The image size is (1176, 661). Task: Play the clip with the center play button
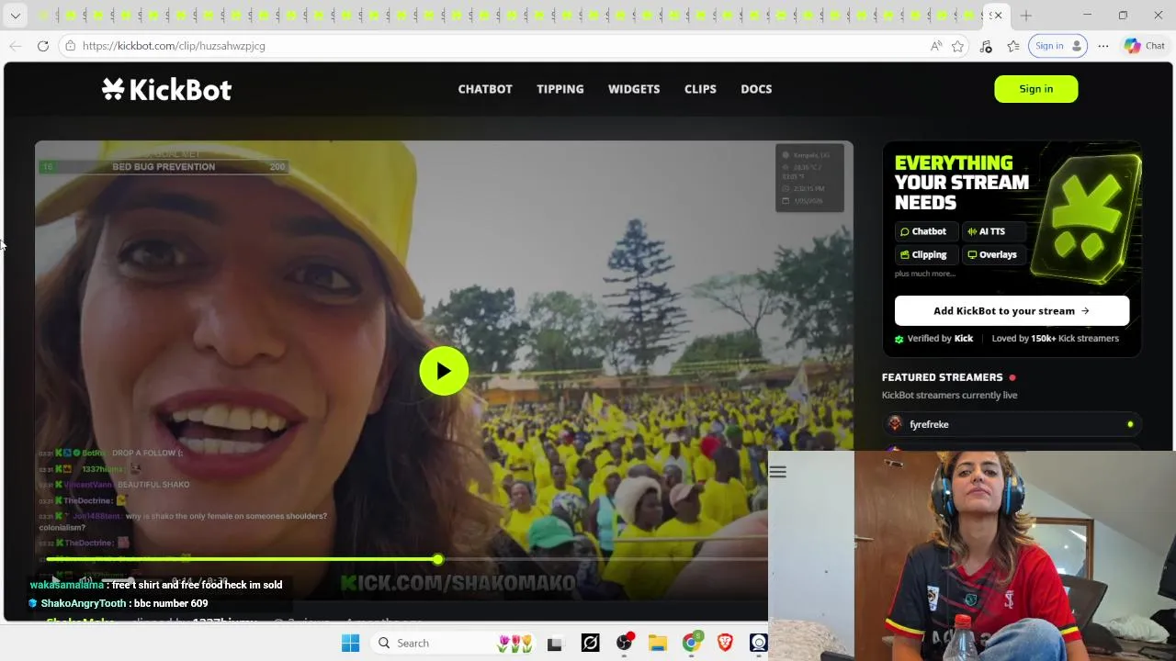click(x=444, y=371)
